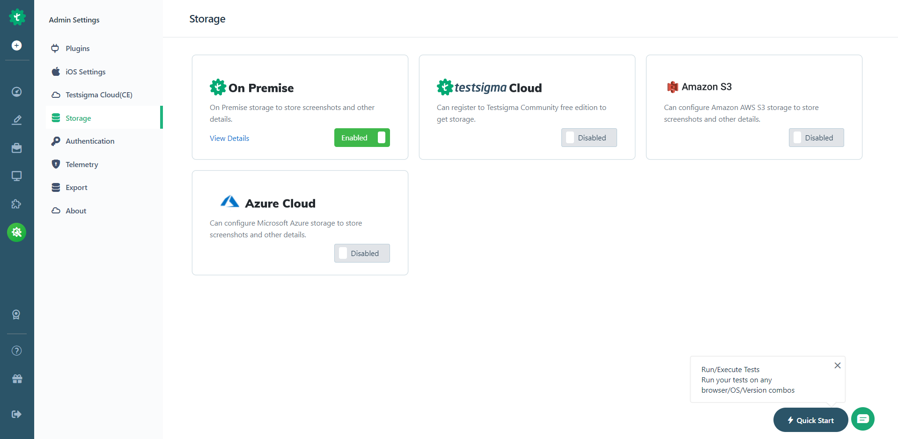Open the gift box icon
This screenshot has width=898, height=439.
tap(17, 379)
